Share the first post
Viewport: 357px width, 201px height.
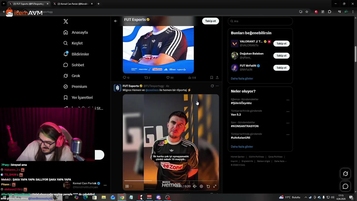tap(217, 78)
